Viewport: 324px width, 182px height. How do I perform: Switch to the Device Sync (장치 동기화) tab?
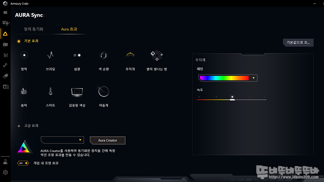coord(33,29)
